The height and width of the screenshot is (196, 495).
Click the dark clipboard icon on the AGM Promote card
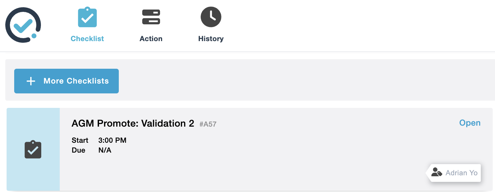[33, 150]
